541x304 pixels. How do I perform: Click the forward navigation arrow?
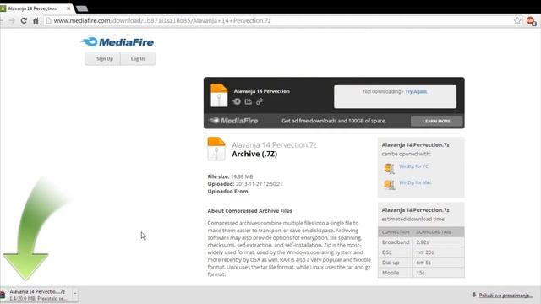(12, 20)
